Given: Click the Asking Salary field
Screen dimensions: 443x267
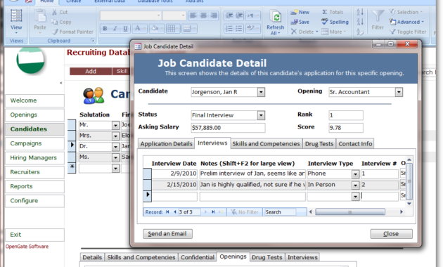Looking at the screenshot, I should (x=228, y=128).
